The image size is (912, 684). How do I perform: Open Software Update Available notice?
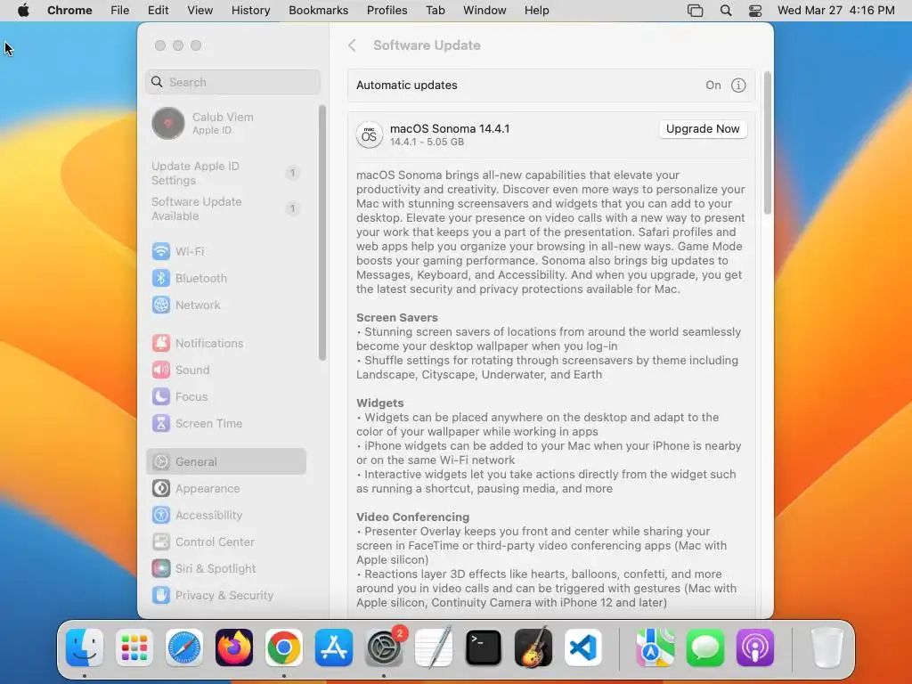225,208
